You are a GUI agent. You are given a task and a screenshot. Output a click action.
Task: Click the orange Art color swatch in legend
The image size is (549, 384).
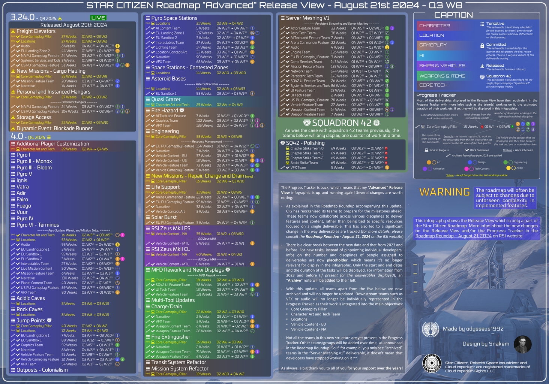(429, 162)
